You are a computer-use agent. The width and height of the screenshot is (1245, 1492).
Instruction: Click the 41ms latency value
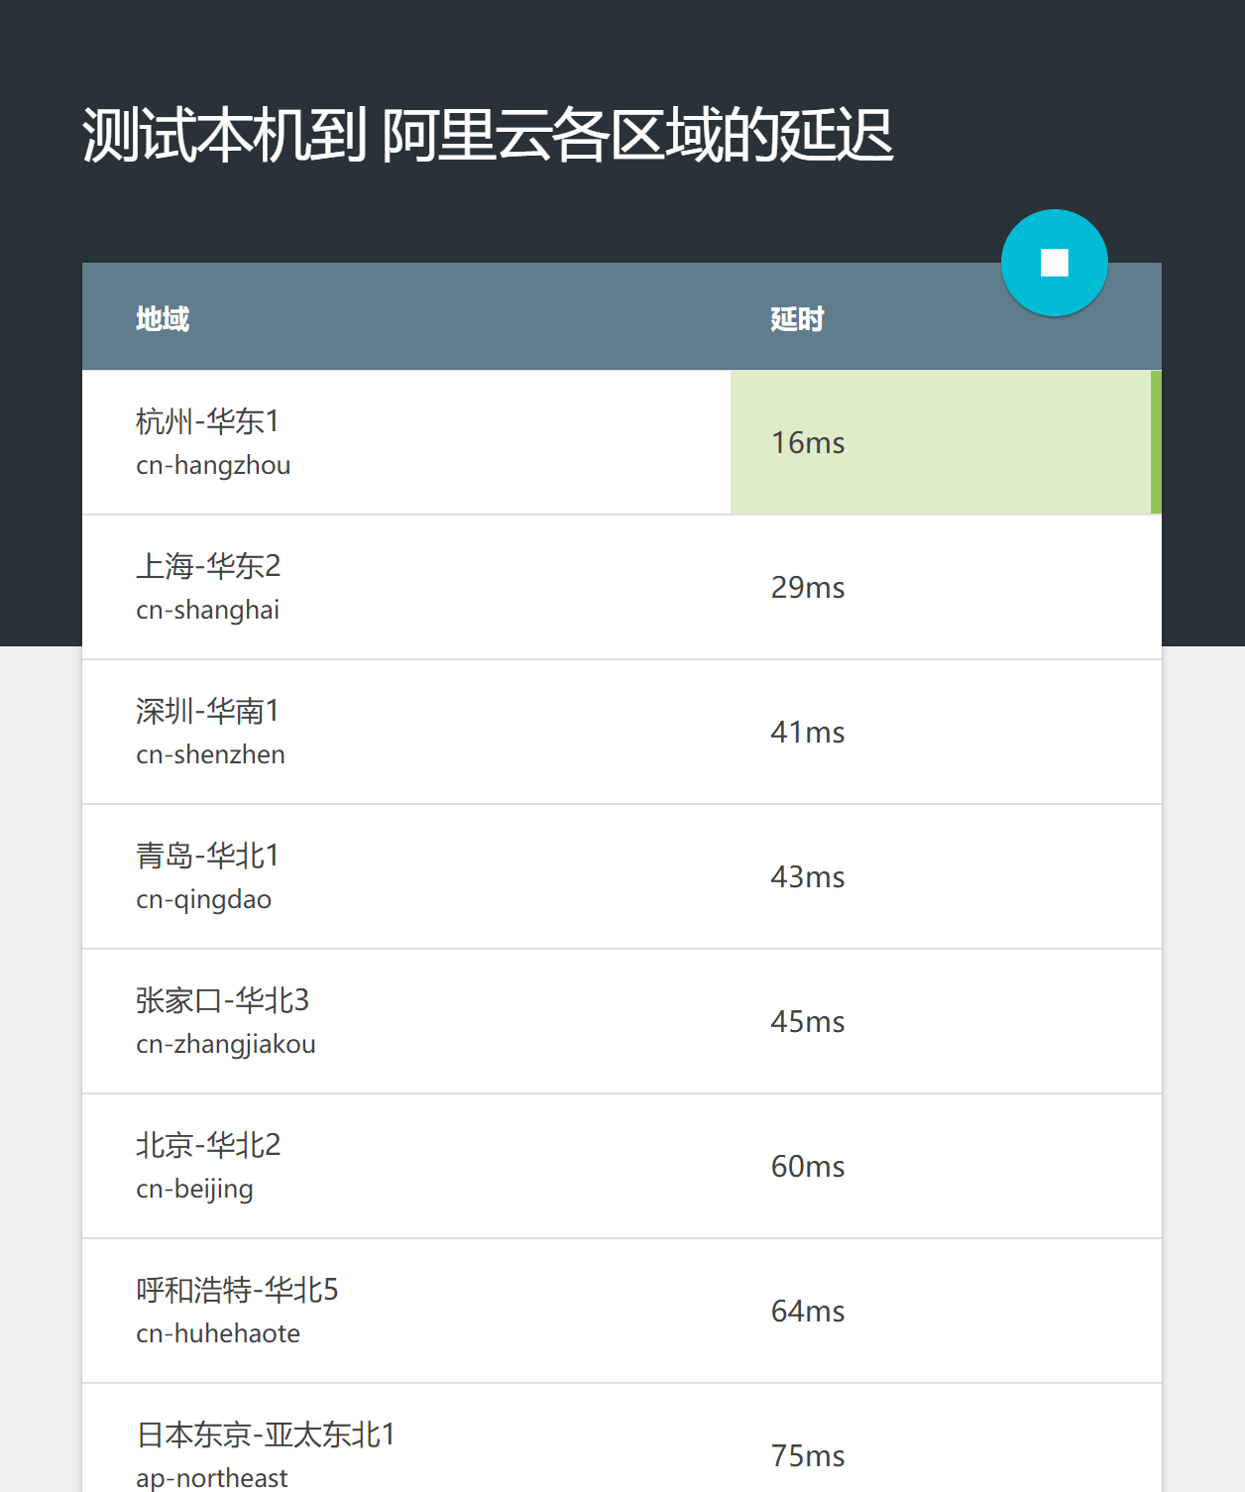(x=808, y=733)
